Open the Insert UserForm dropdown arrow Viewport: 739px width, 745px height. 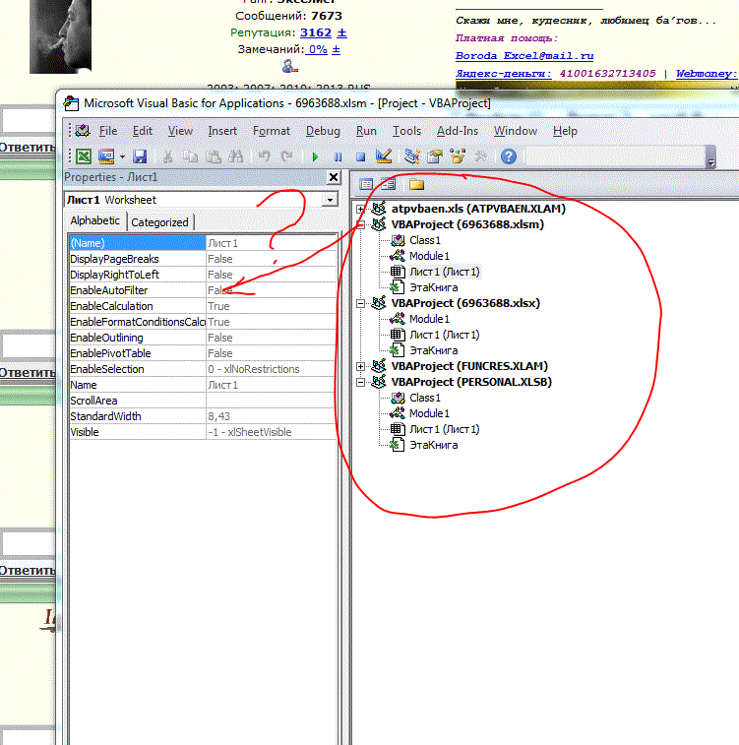(x=122, y=156)
